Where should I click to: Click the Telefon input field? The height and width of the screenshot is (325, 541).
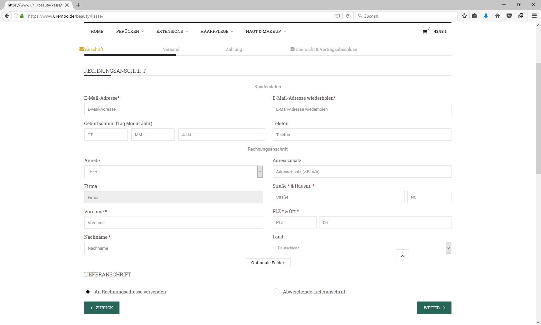[x=362, y=135]
